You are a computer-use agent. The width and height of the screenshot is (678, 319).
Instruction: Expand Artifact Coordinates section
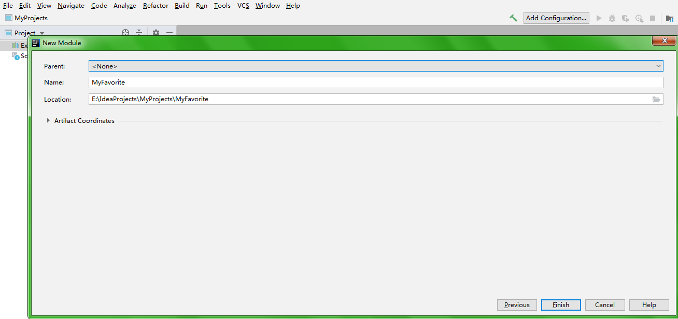49,120
